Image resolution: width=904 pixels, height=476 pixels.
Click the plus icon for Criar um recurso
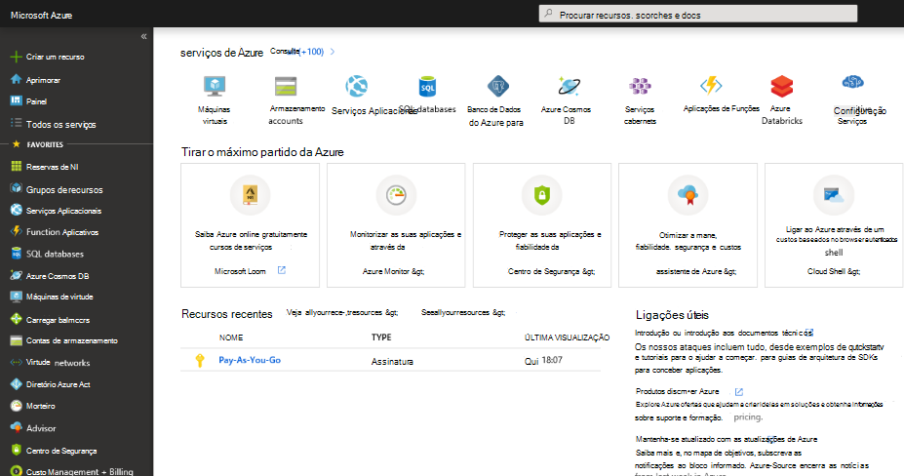click(x=17, y=57)
